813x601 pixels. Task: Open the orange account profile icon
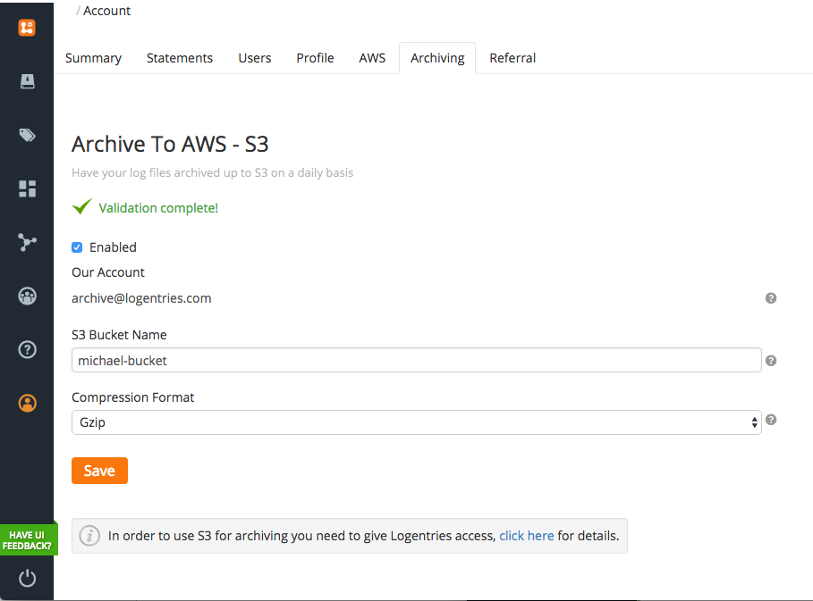[27, 404]
